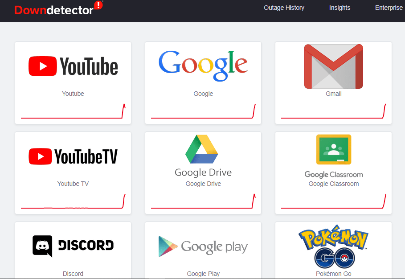Image resolution: width=405 pixels, height=279 pixels.
Task: Click the Pokémon Go logo
Action: point(333,246)
